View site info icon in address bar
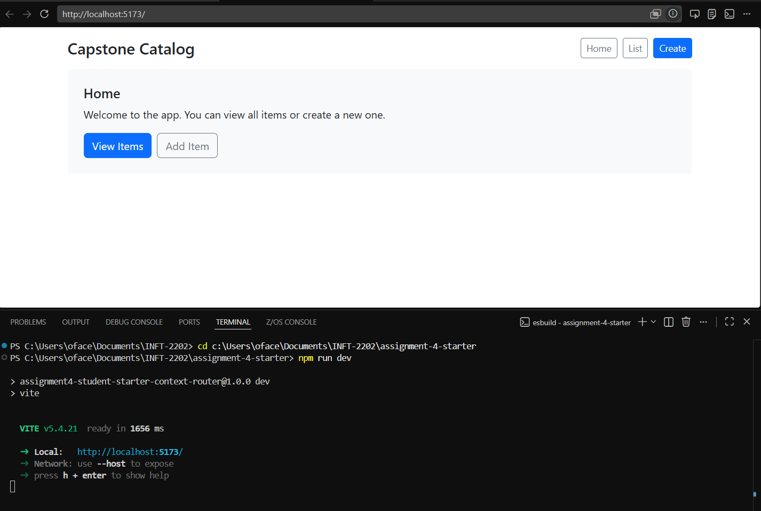The height and width of the screenshot is (511, 761). [x=673, y=14]
